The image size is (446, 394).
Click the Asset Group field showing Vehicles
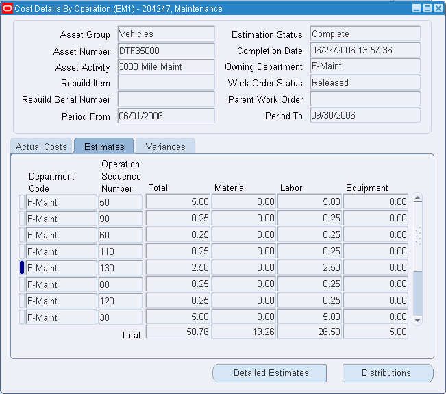pos(166,34)
